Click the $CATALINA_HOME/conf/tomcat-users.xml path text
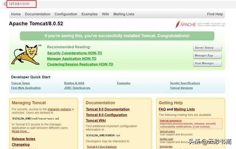The width and height of the screenshot is (236, 149). click(x=36, y=119)
